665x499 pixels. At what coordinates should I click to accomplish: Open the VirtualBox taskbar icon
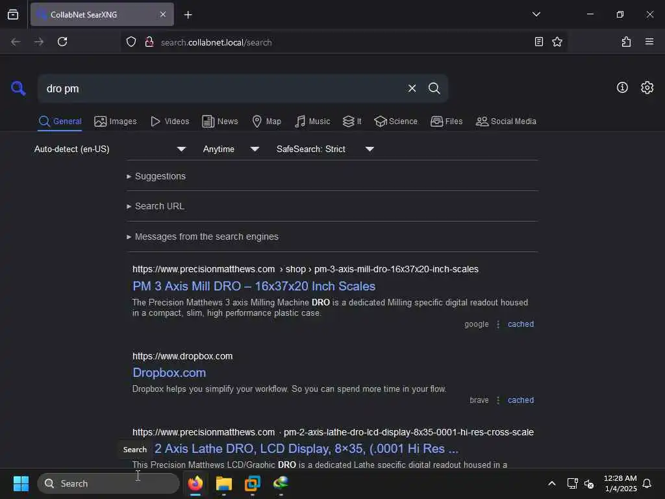[253, 483]
